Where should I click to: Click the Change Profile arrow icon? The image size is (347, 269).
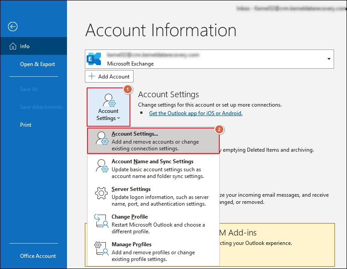[x=101, y=221]
